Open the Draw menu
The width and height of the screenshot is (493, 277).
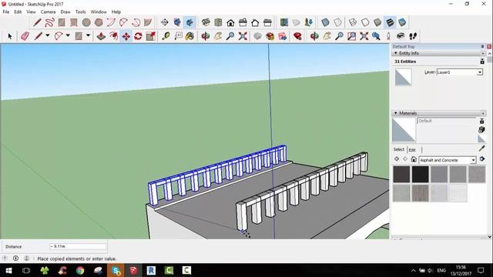click(x=65, y=12)
